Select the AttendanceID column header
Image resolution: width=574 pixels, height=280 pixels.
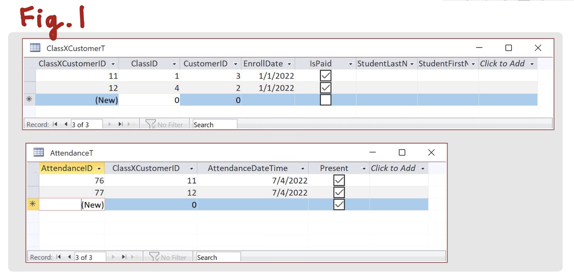point(67,168)
